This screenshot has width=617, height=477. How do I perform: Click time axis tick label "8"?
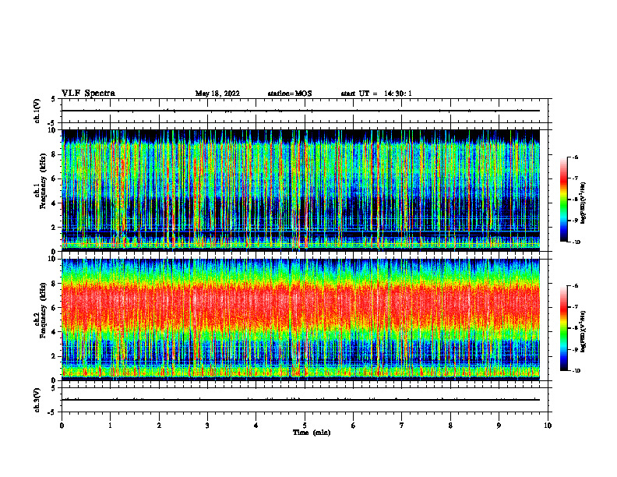click(450, 426)
